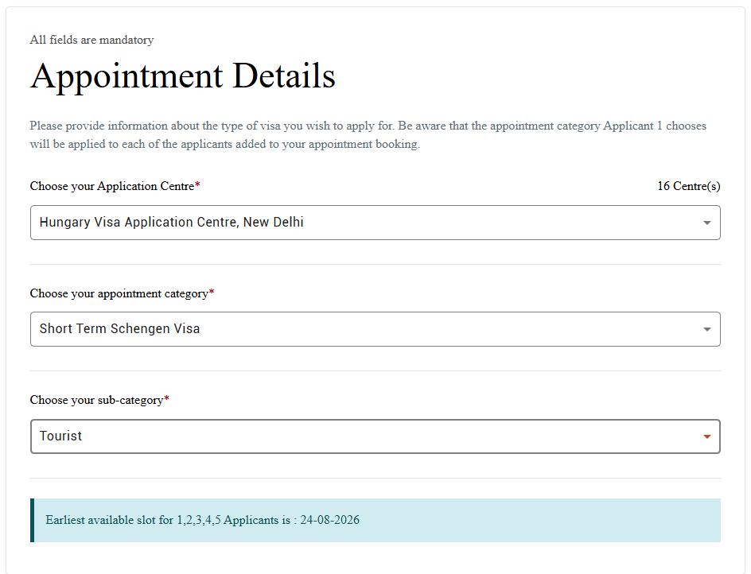Click the 'Choose your appointment category' label
Viewport: 751px width, 574px height.
click(x=119, y=293)
